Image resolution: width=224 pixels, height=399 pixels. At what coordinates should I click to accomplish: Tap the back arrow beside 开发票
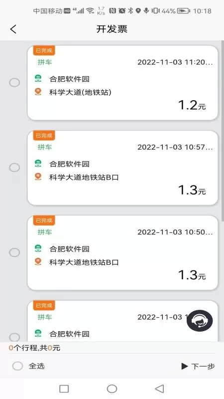[13, 29]
